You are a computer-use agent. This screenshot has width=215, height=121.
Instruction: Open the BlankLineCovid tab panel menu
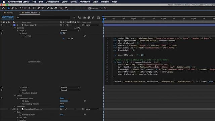point(40,13)
